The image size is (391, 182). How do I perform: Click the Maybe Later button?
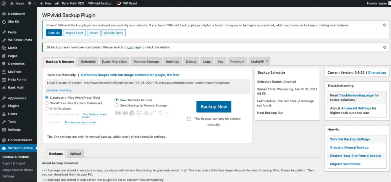click(74, 33)
